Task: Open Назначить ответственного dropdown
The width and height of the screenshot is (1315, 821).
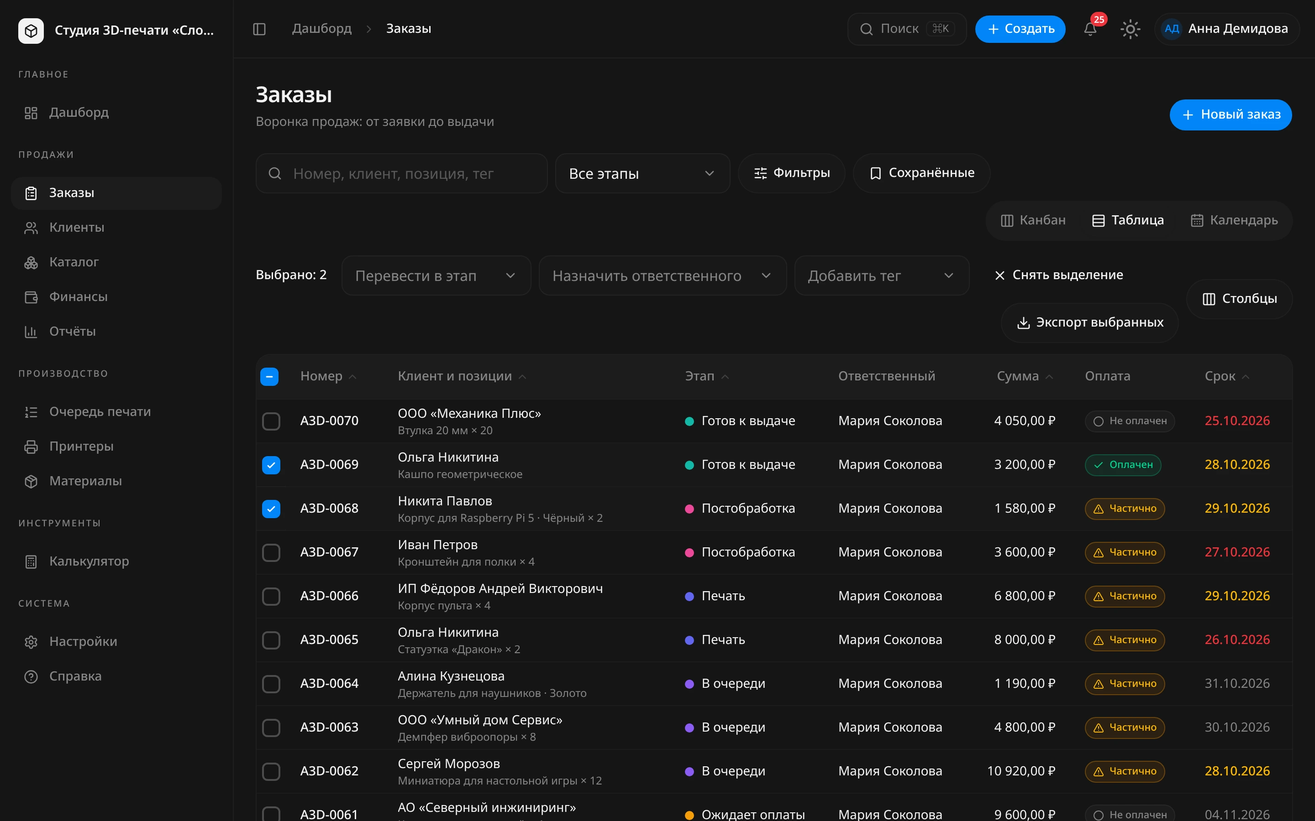Action: (663, 276)
